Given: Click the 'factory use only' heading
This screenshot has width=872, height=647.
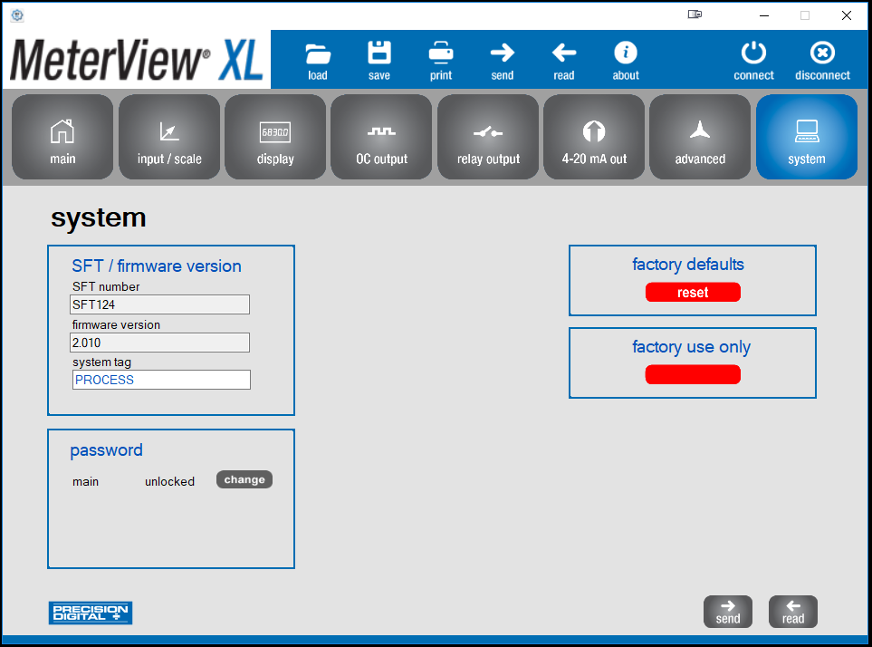Looking at the screenshot, I should click(x=691, y=347).
